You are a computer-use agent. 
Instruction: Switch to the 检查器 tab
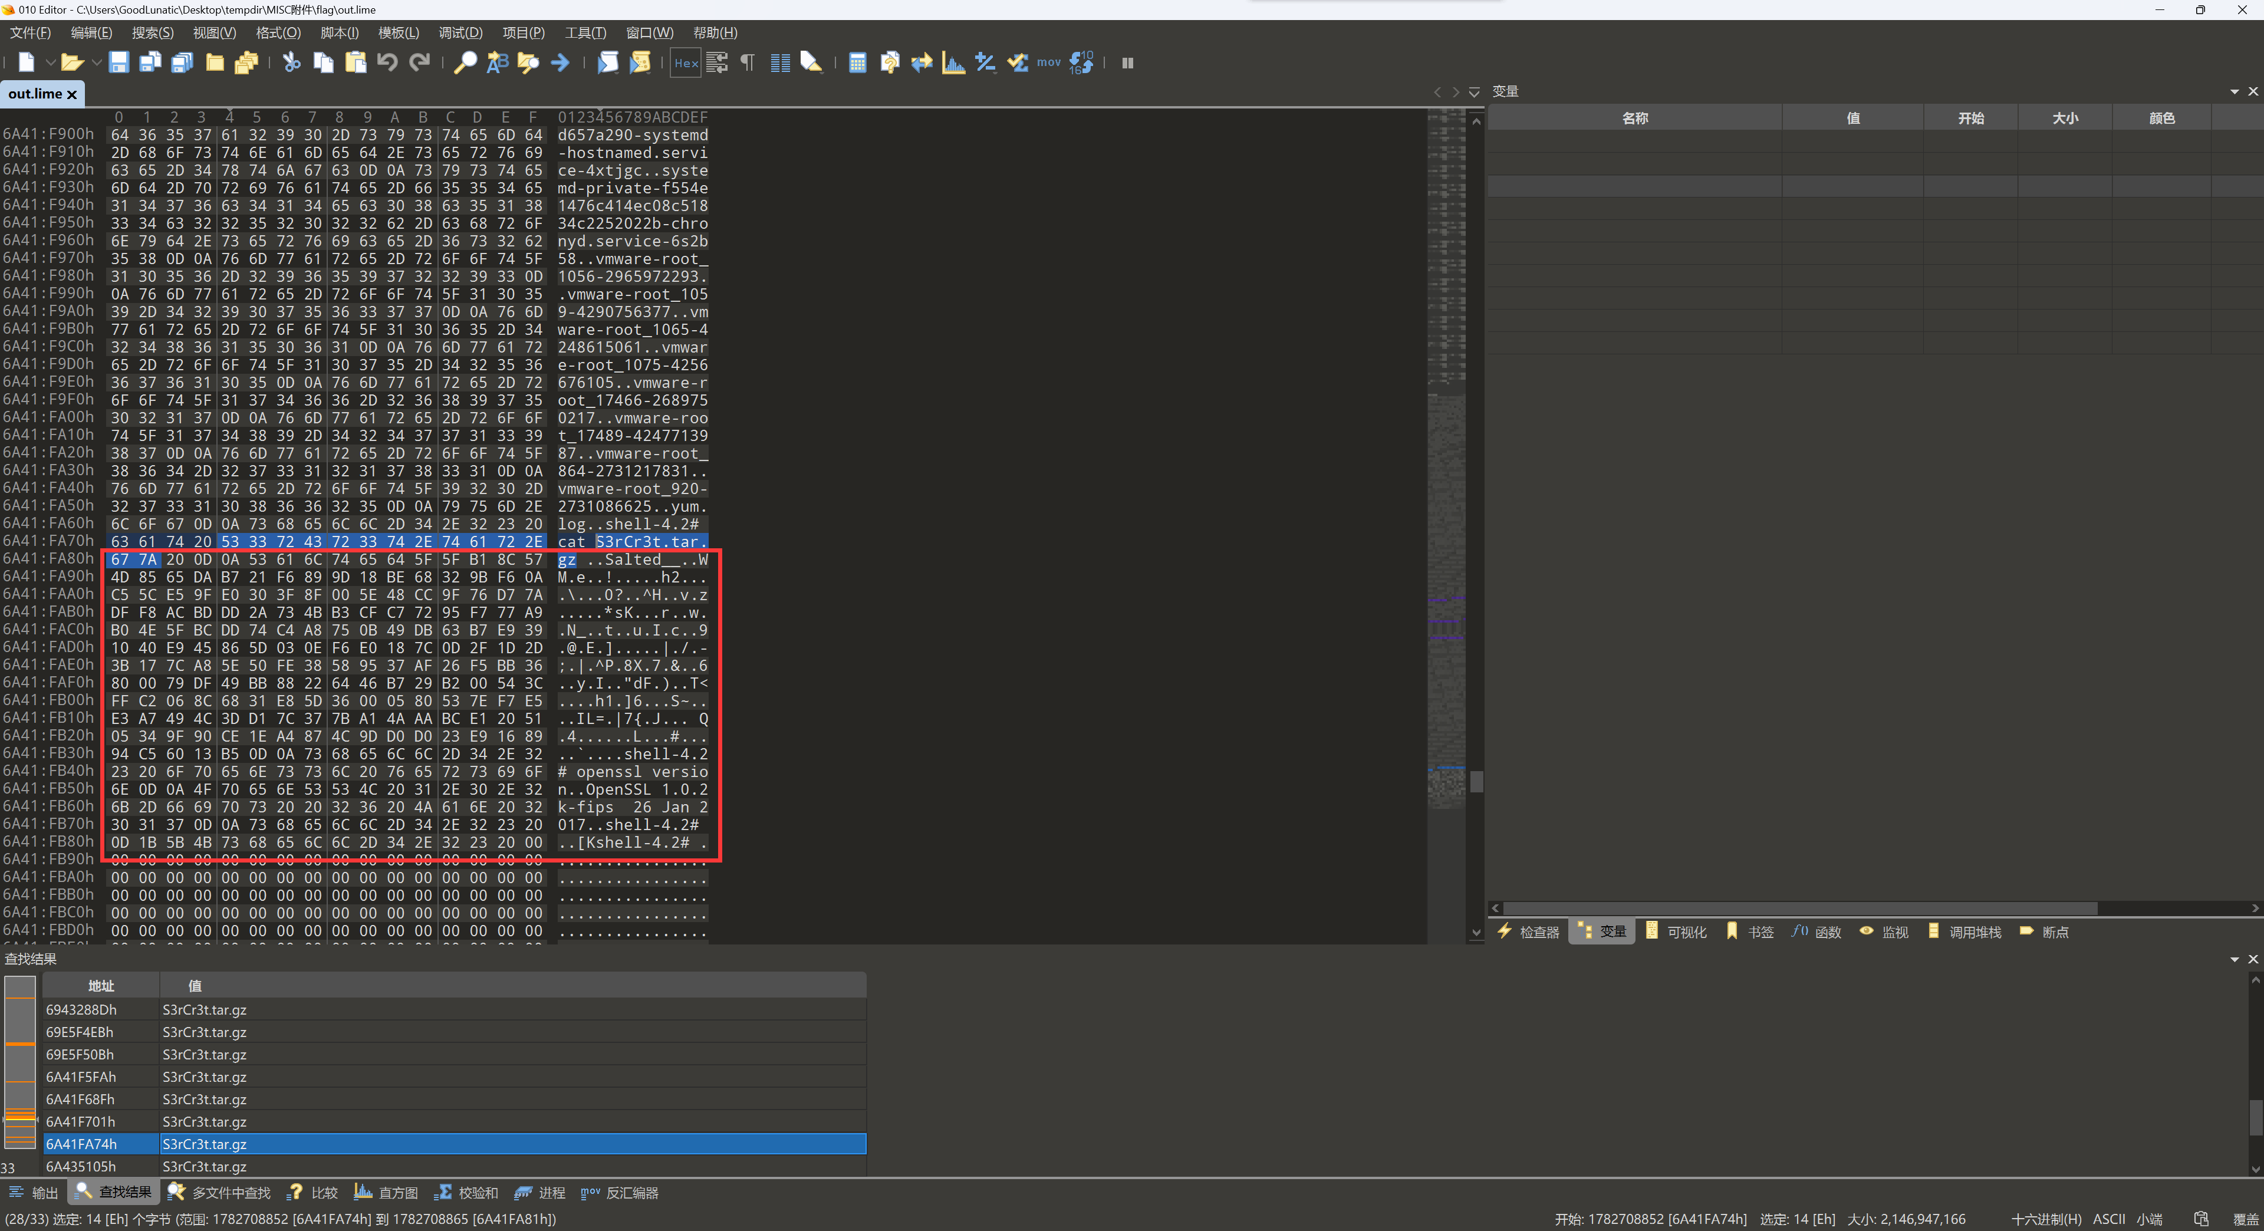(x=1528, y=932)
